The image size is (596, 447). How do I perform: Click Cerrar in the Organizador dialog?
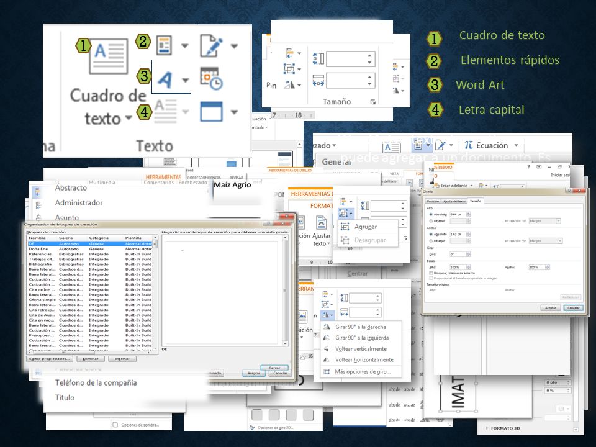[274, 368]
